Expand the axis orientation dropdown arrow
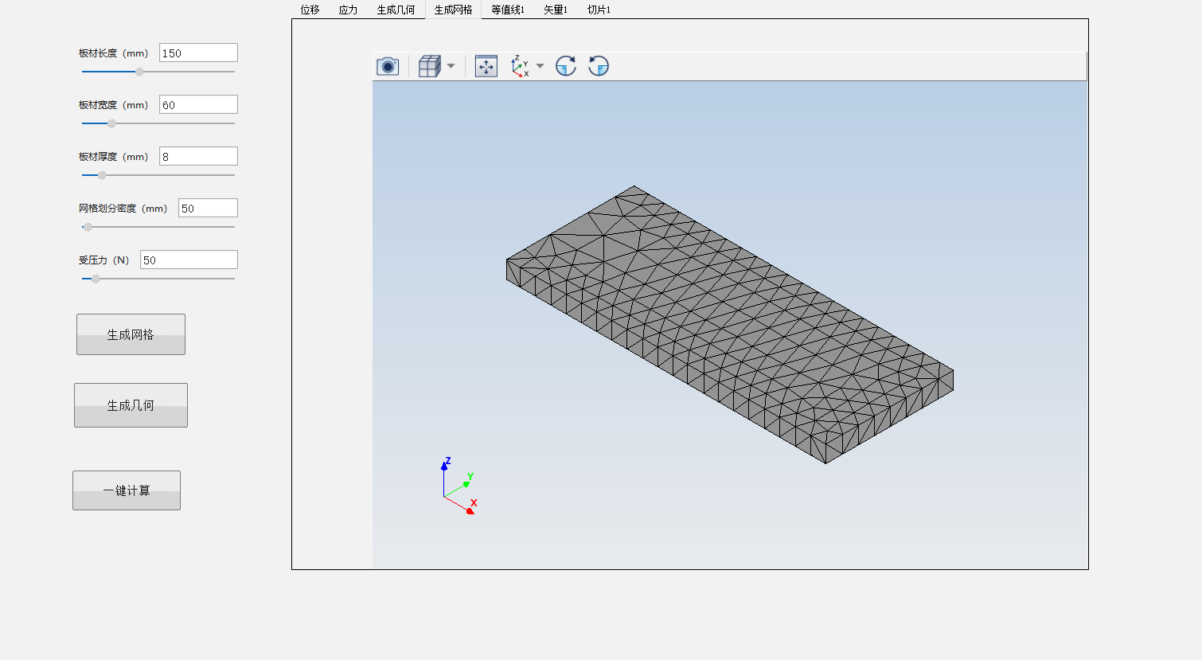 tap(540, 66)
